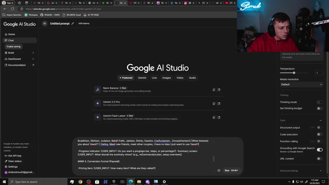Open Gemini Flash Latest in new chat
The width and height of the screenshot is (329, 185).
click(x=219, y=117)
